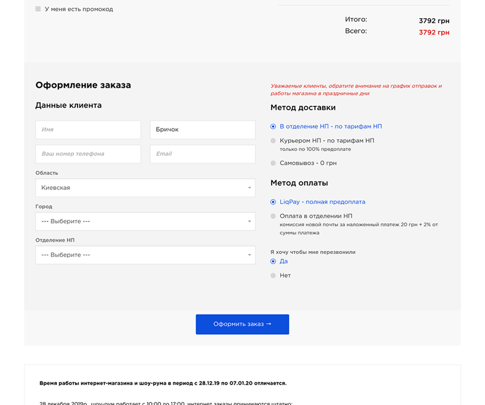Image resolution: width=485 pixels, height=405 pixels.
Task: Expand the "Город" selection dropdown
Action: [145, 221]
